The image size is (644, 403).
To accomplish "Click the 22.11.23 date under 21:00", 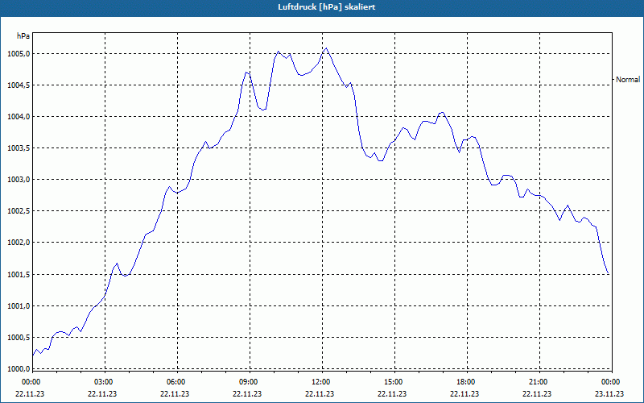I will tap(537, 394).
